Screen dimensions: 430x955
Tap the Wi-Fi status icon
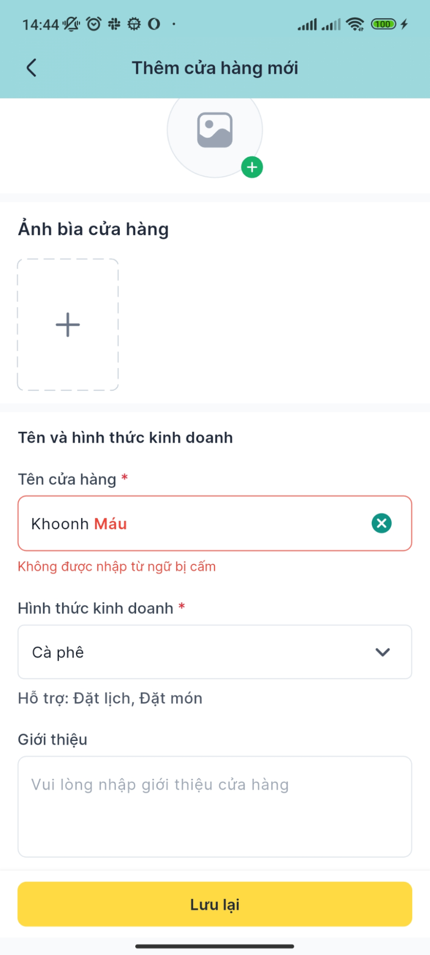355,24
